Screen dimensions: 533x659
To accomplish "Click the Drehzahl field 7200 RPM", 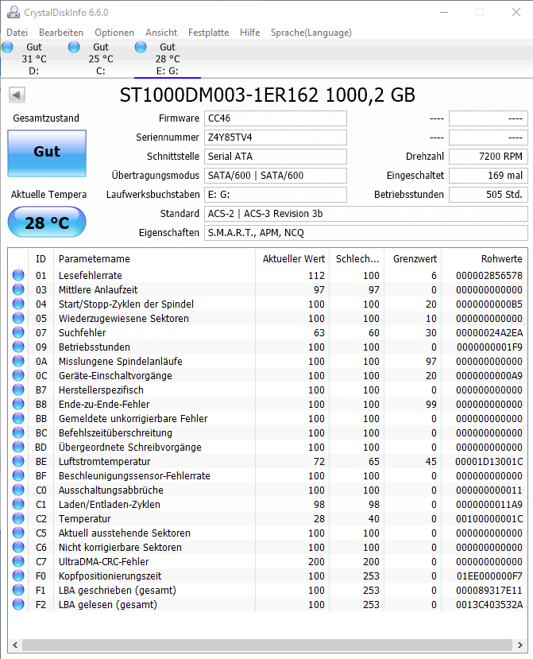I will point(488,157).
